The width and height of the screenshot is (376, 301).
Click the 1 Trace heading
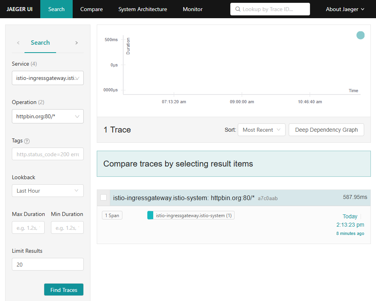[x=117, y=130]
